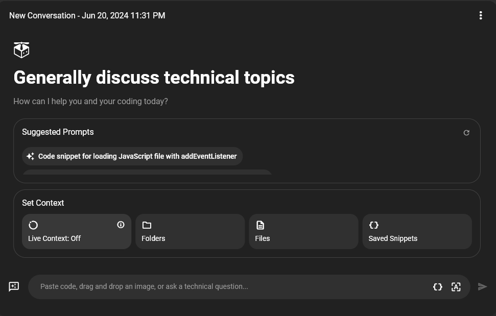Screen dimensions: 496x316
Task: Refresh the suggested prompts
Action: point(466,133)
